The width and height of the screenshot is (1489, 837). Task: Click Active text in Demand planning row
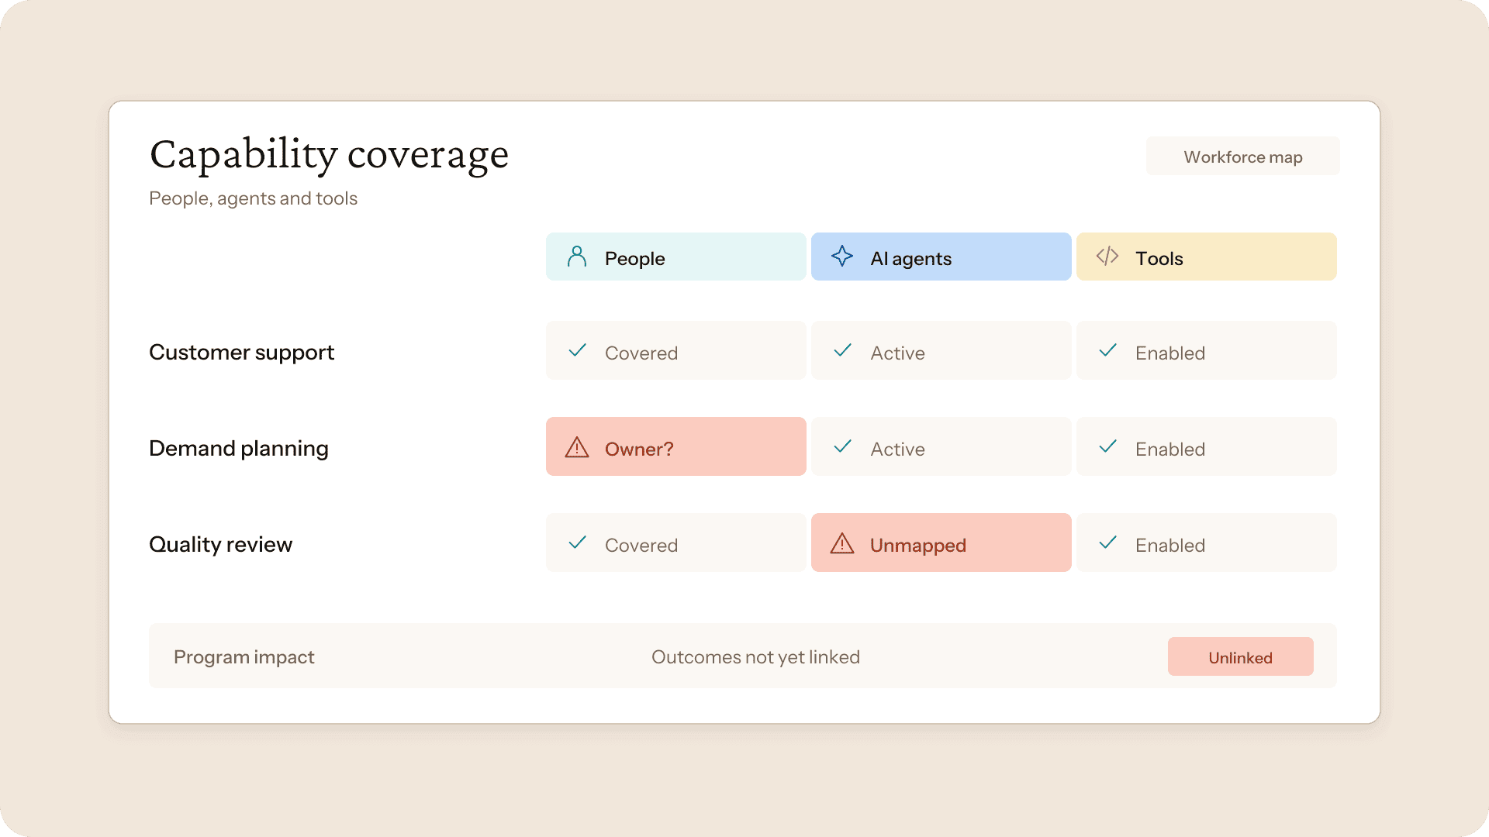click(x=897, y=449)
